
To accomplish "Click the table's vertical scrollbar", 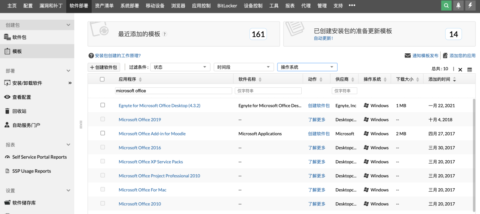I will 474,155.
